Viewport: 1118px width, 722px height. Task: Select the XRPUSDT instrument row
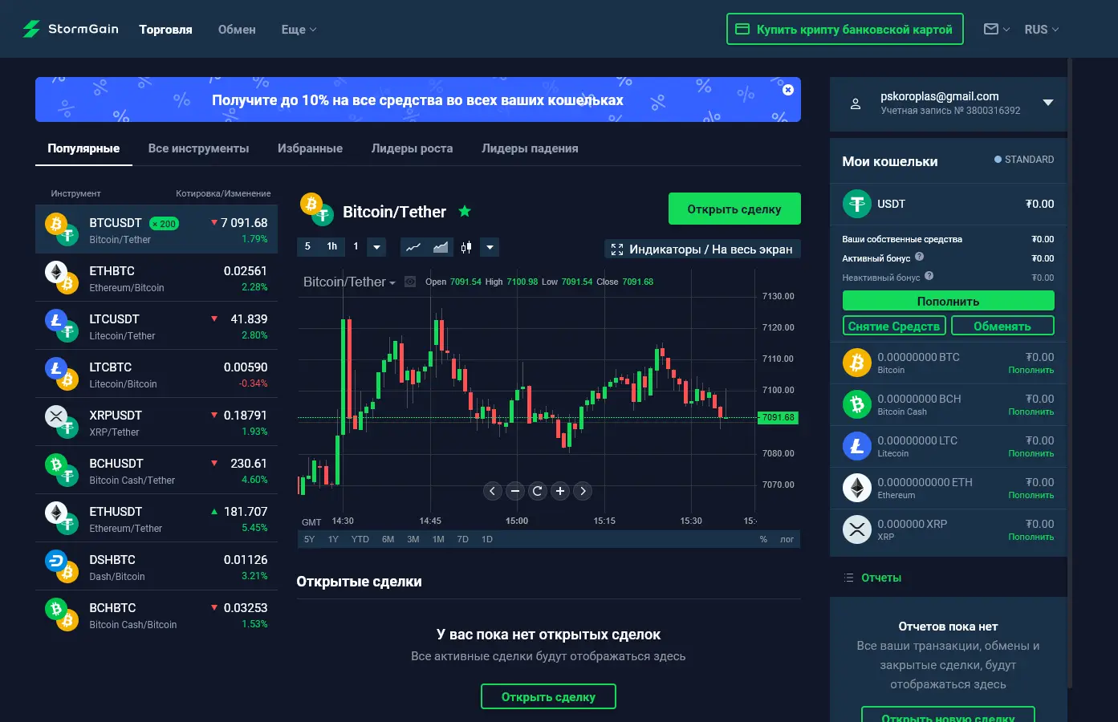(x=157, y=422)
